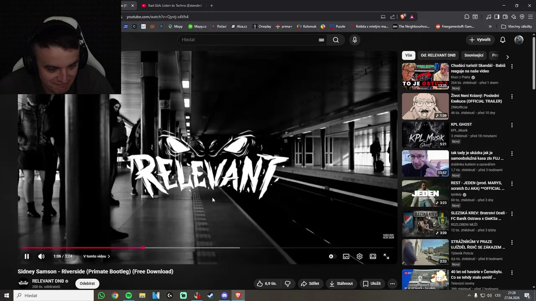Screen dimensions: 536x301
Task: Subscribe with the 'Odebírat' button
Action: tap(87, 283)
